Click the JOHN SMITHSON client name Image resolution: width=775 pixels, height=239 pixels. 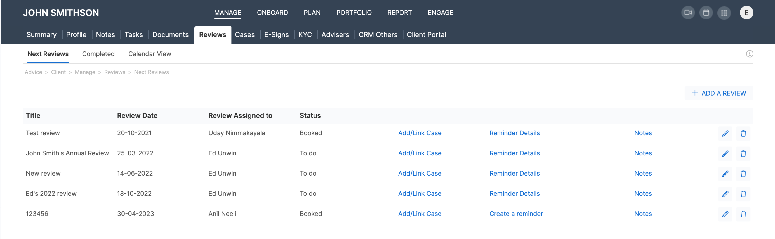click(61, 13)
